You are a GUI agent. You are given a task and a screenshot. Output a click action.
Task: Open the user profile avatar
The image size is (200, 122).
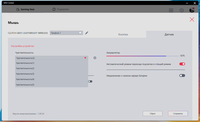pos(192,10)
